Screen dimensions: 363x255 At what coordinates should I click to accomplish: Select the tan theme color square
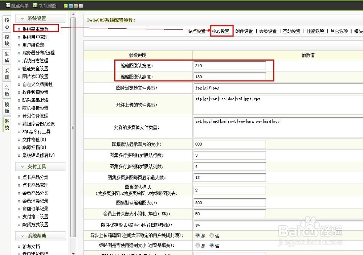76,6
